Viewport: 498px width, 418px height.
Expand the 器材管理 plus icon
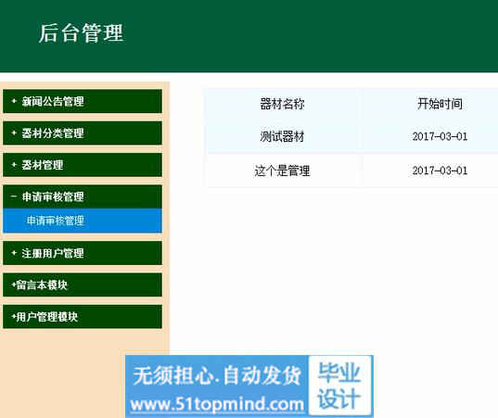click(x=14, y=165)
